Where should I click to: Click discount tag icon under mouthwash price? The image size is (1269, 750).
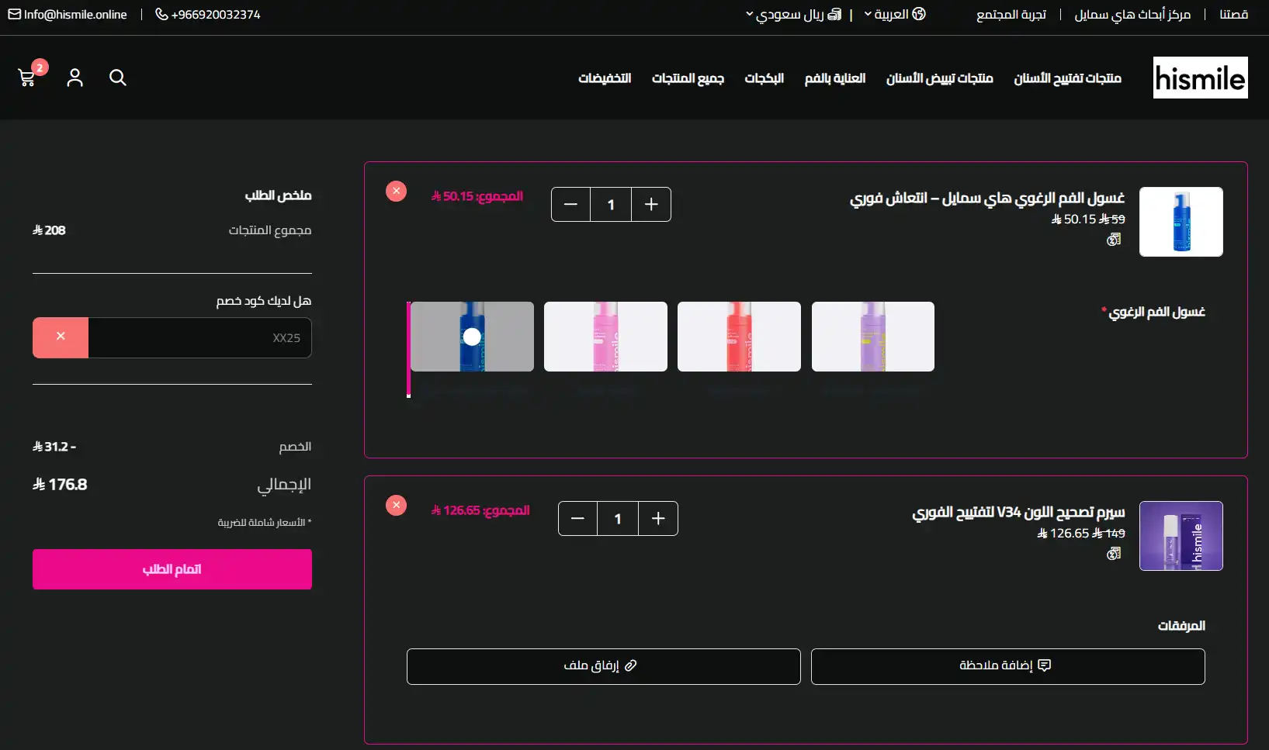1114,240
